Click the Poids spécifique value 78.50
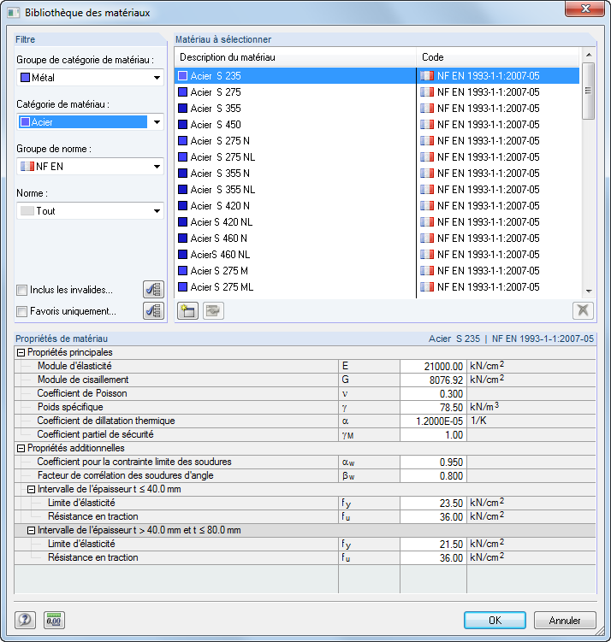The width and height of the screenshot is (611, 642). [x=433, y=408]
